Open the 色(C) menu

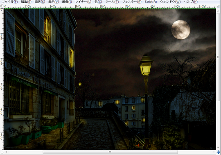click(98, 2)
